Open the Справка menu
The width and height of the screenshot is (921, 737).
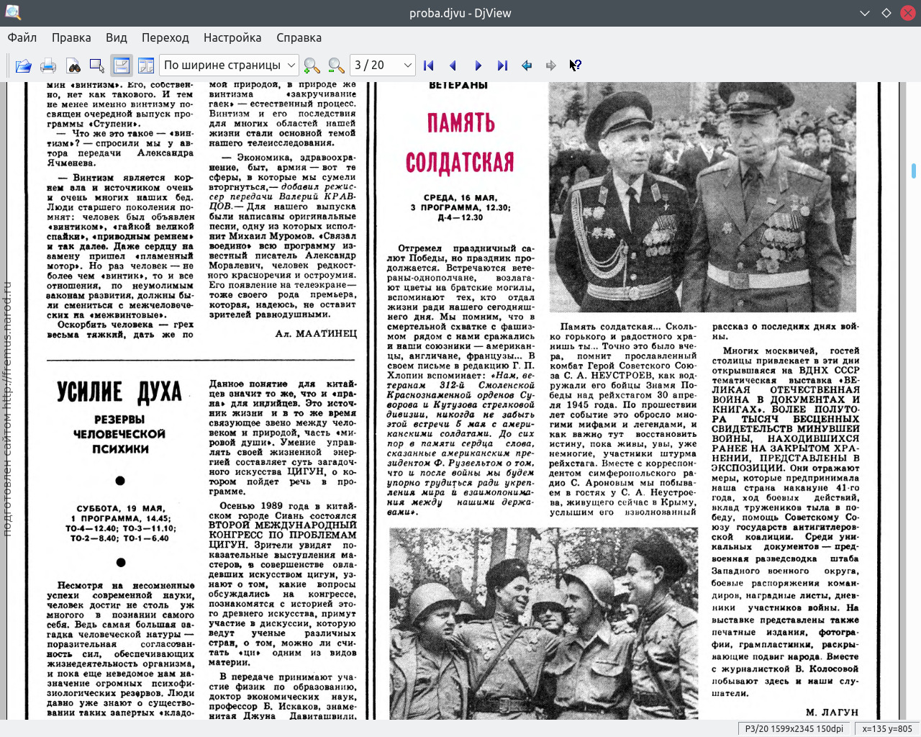[x=299, y=37]
